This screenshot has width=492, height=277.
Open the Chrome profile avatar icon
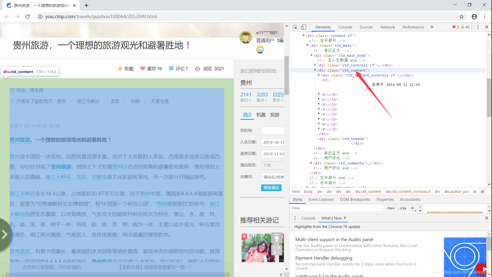[x=474, y=16]
